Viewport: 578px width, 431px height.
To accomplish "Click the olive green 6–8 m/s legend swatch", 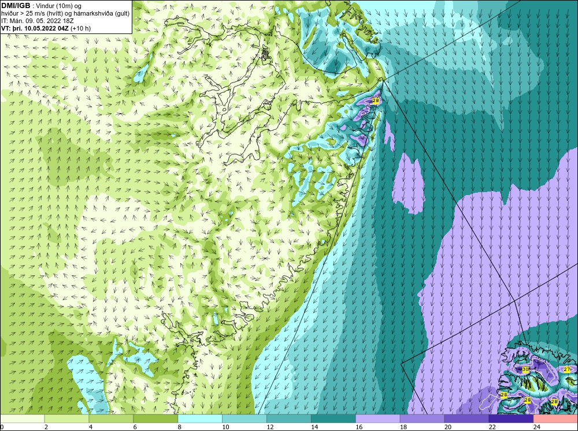I will [x=155, y=419].
